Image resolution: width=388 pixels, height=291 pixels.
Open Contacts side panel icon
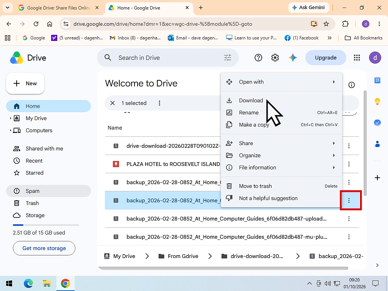[377, 144]
